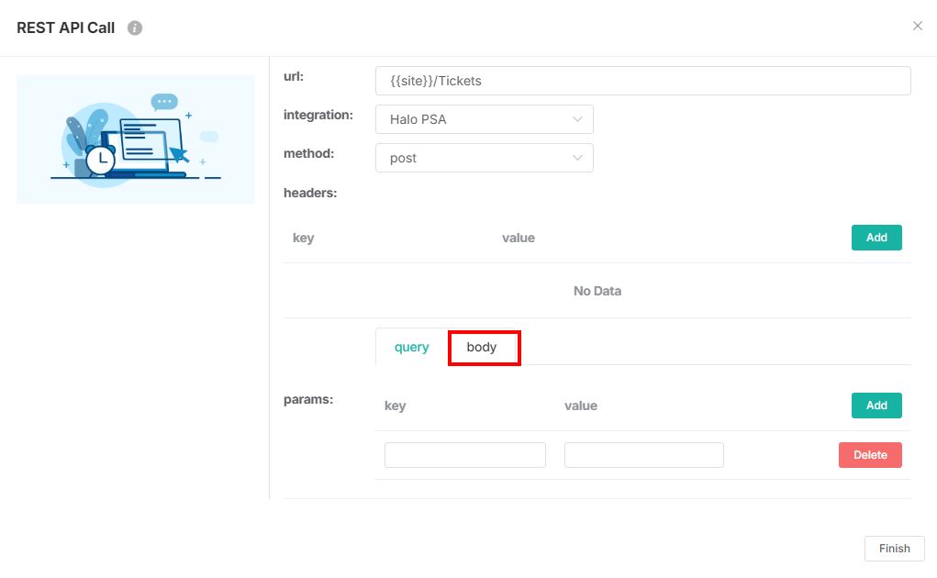Click the chevron arrow in the method selector

577,158
